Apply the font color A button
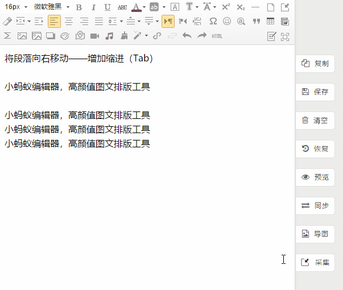This screenshot has width=343, height=290. pyautogui.click(x=136, y=7)
